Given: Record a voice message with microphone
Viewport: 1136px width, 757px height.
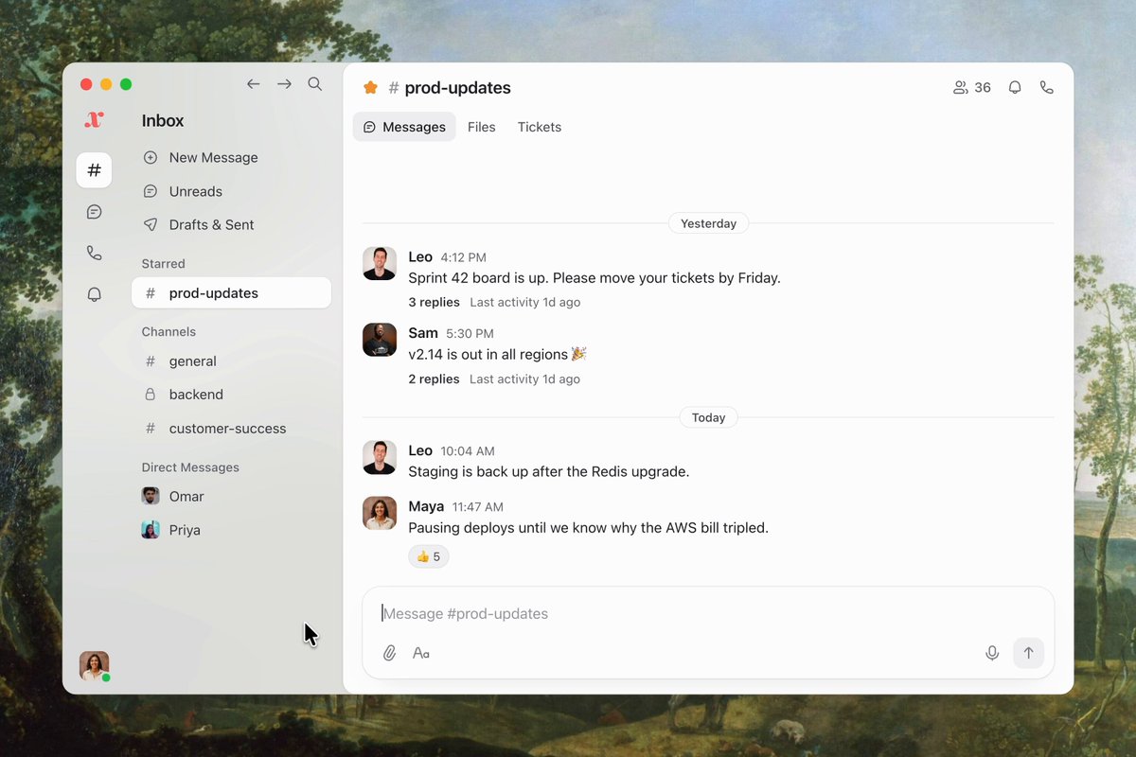Looking at the screenshot, I should tap(992, 653).
